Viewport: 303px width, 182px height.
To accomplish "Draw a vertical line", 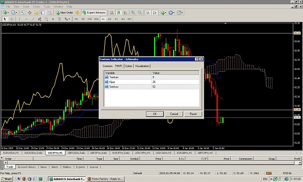I will [19, 19].
